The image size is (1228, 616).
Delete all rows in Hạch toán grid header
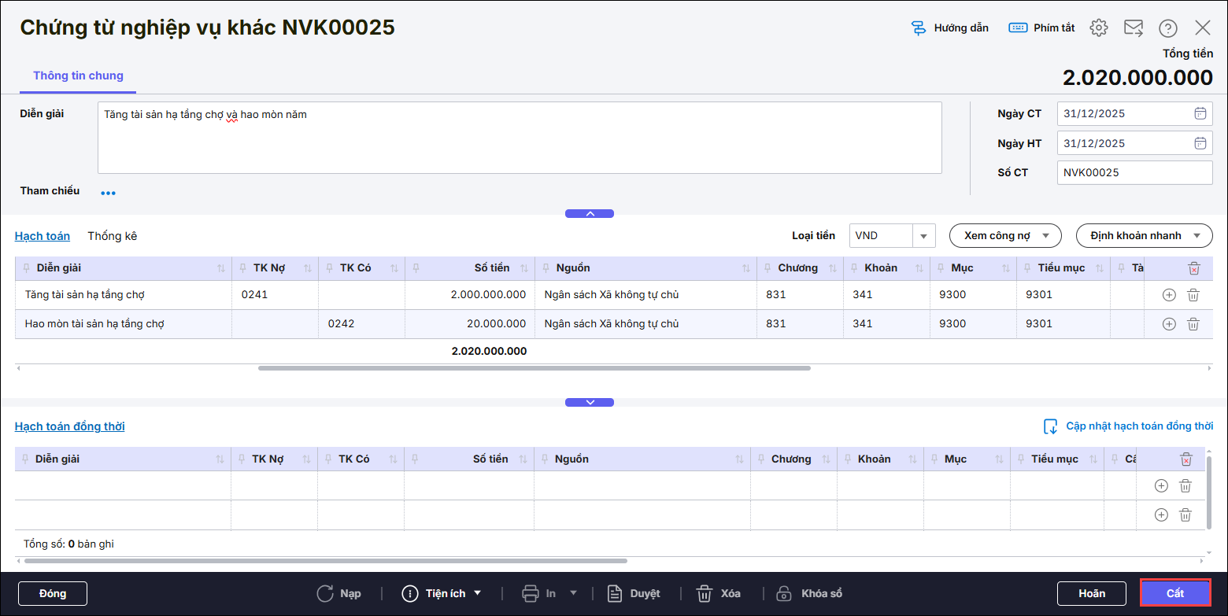click(1193, 268)
